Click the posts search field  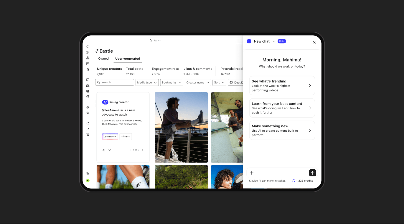click(x=115, y=83)
